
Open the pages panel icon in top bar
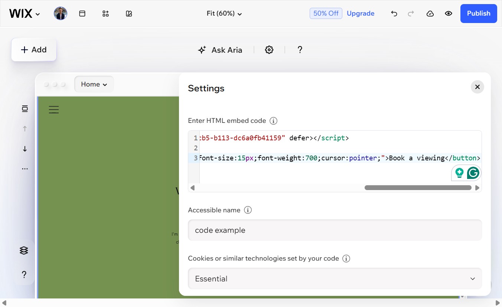point(82,13)
